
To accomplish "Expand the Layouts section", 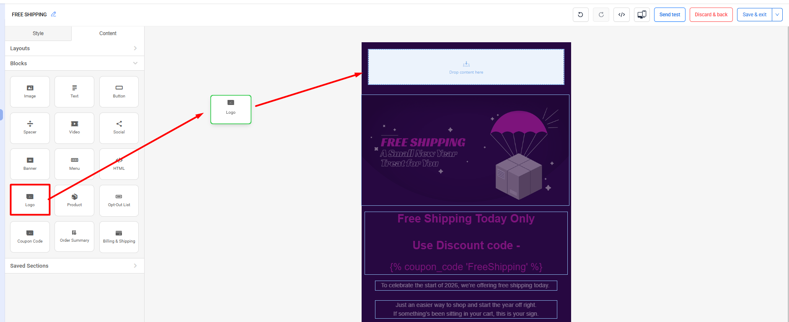I will click(x=75, y=48).
